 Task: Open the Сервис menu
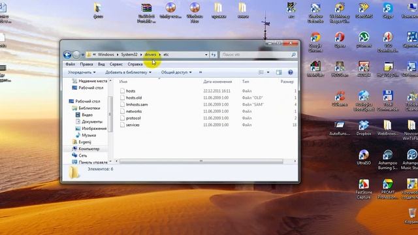116,64
